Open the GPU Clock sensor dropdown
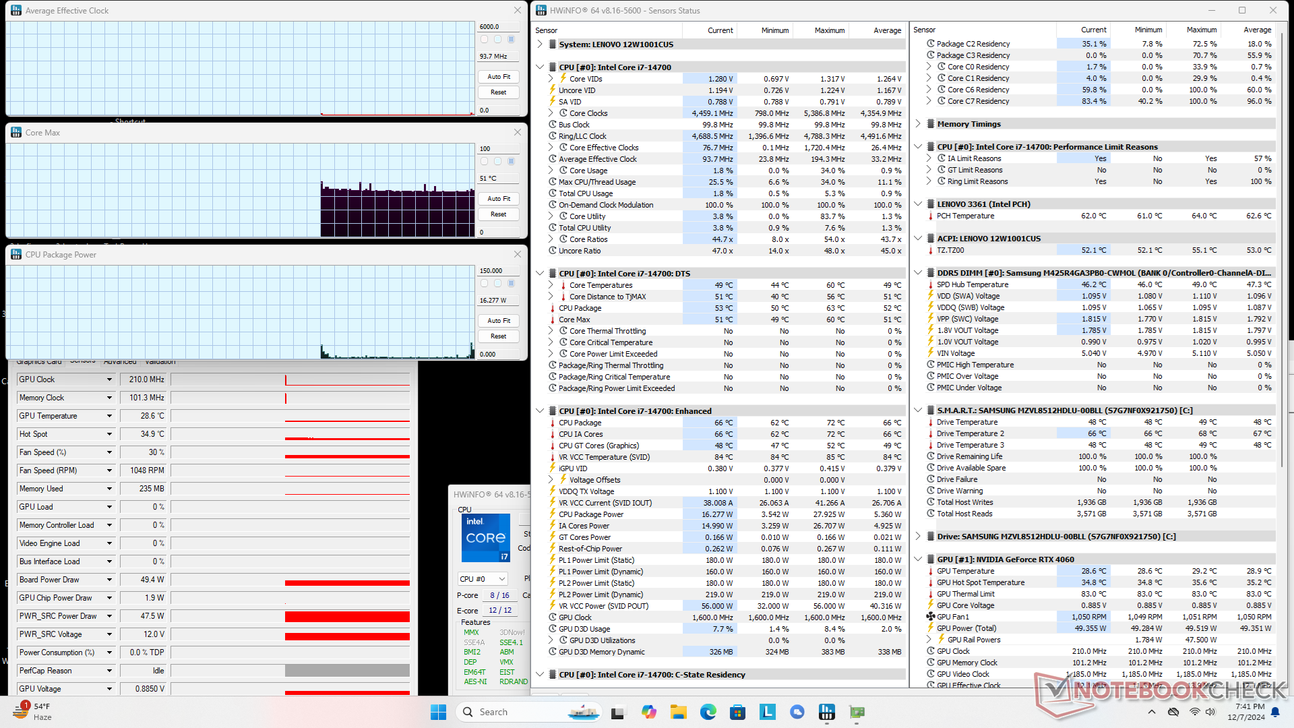This screenshot has height=728, width=1294. click(x=109, y=380)
